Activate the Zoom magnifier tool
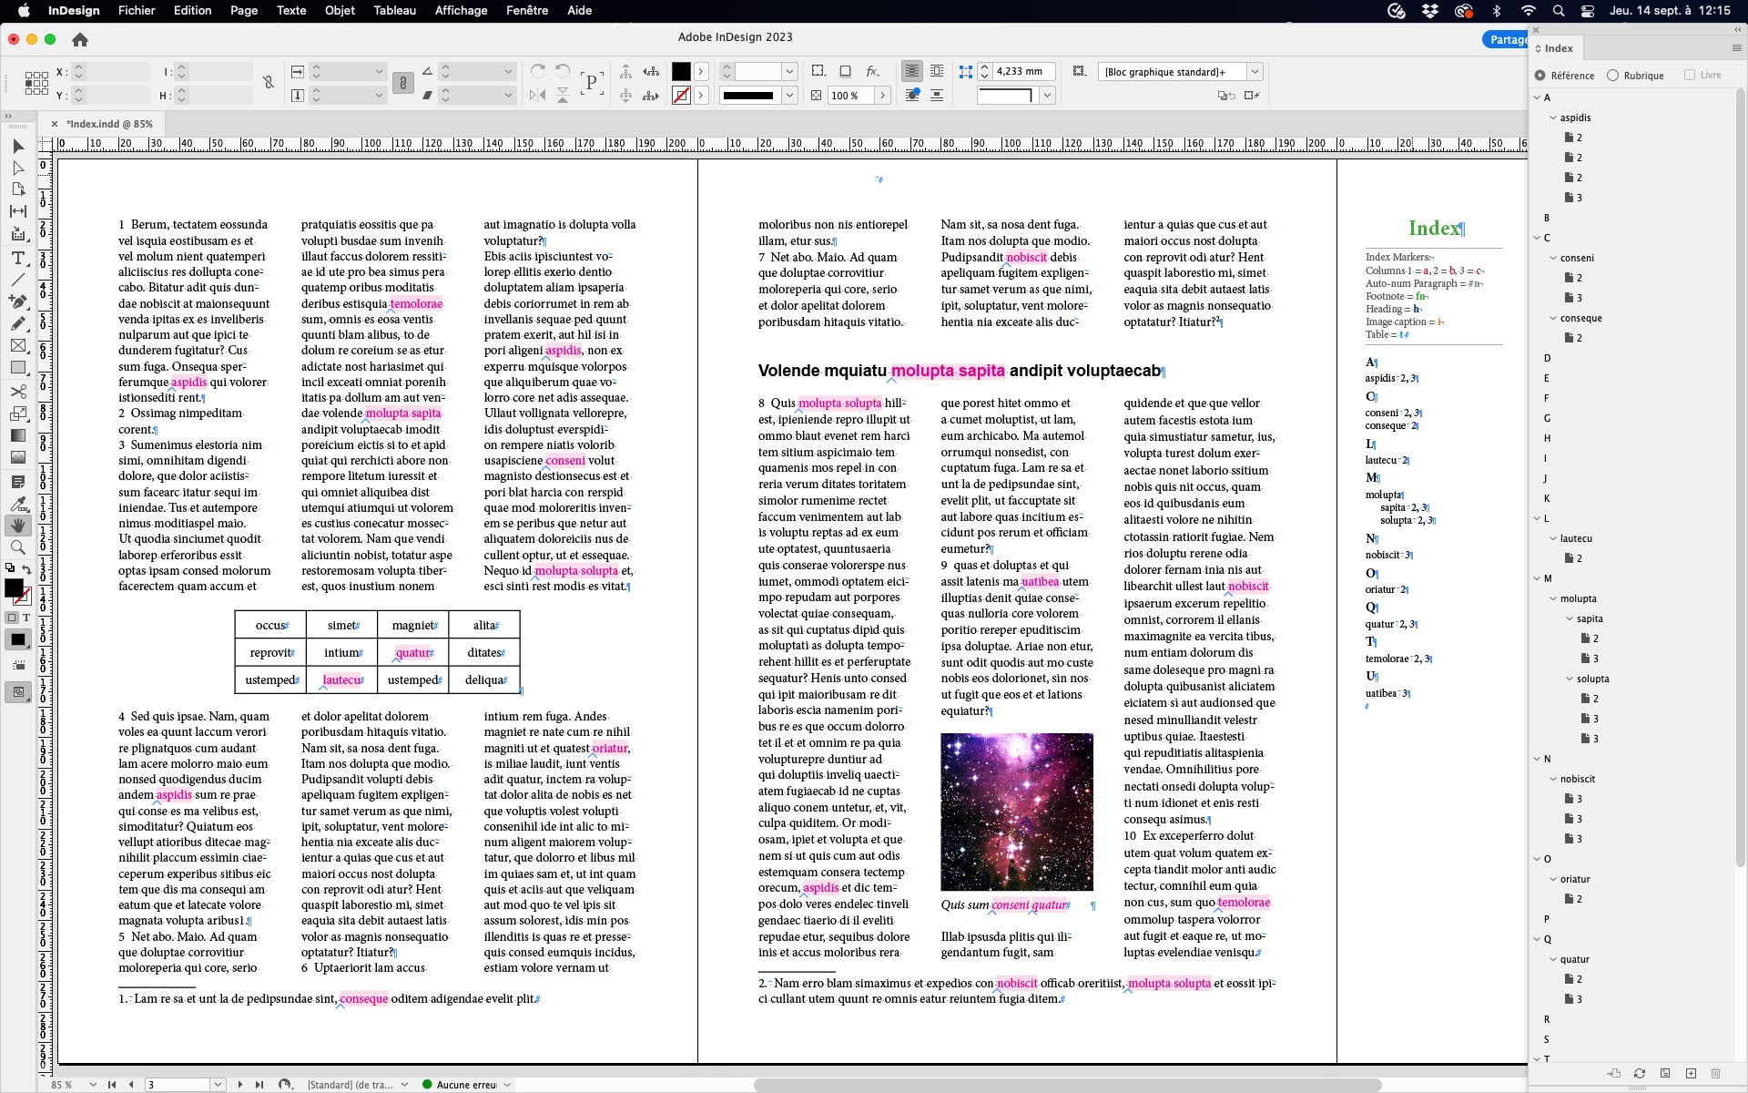The width and height of the screenshot is (1748, 1093). [x=17, y=547]
